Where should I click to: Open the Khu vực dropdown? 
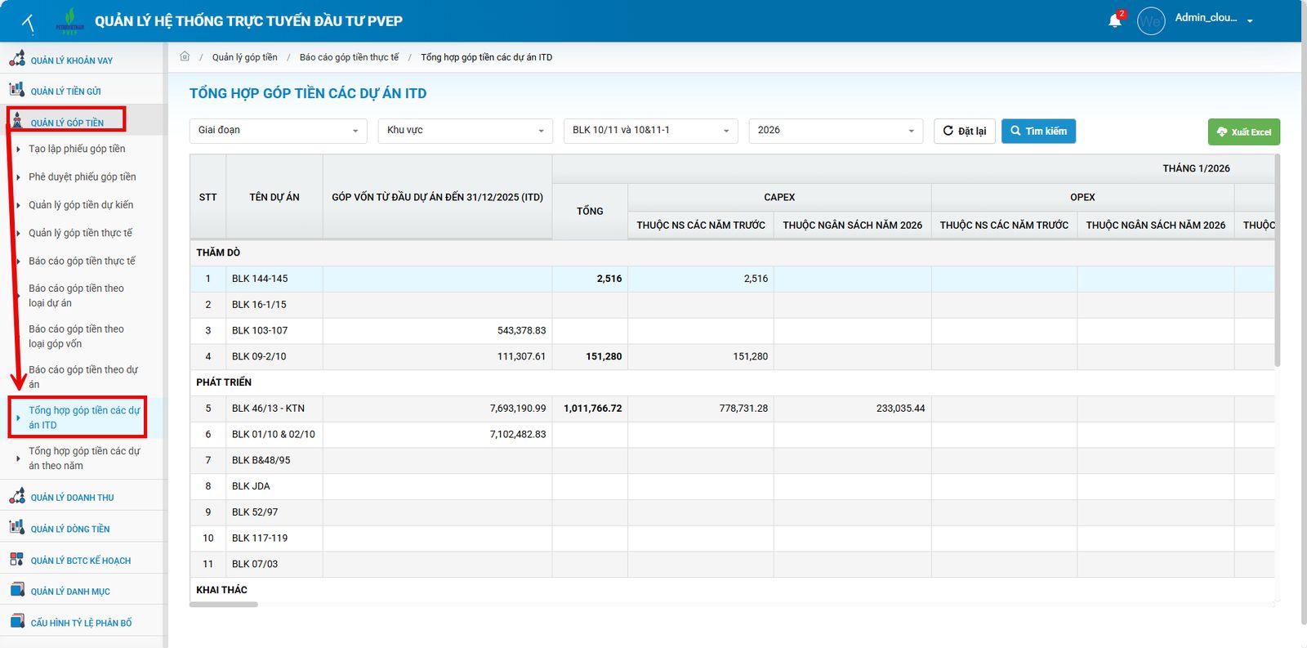pos(465,131)
